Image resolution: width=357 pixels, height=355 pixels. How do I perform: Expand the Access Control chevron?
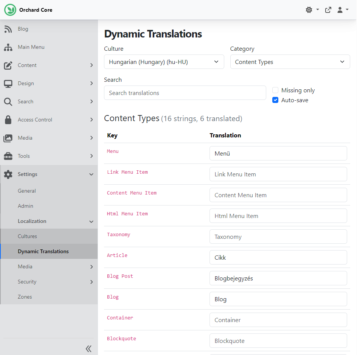92,120
